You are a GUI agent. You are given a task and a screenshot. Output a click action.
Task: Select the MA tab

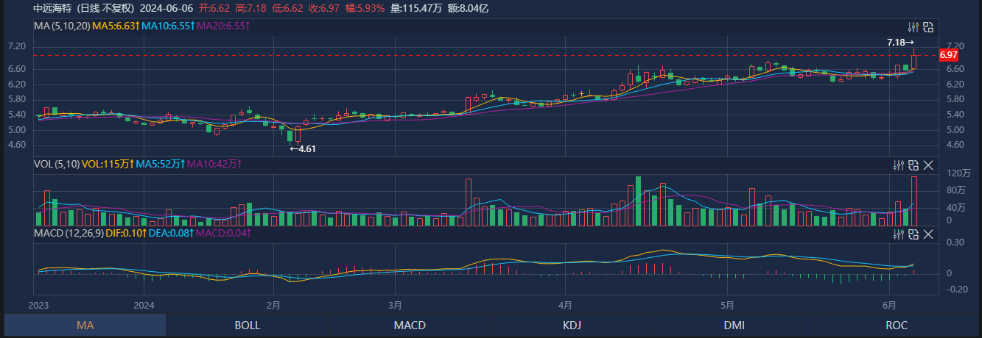coord(85,325)
